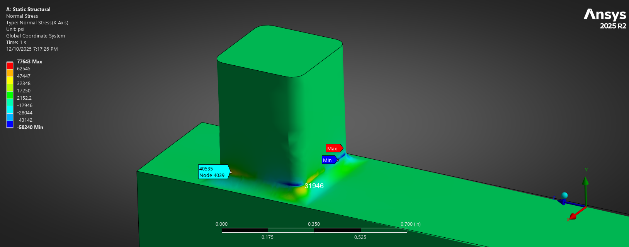Select the Node 4039 probe label
Screen dimensions: 629x247
tap(214, 172)
